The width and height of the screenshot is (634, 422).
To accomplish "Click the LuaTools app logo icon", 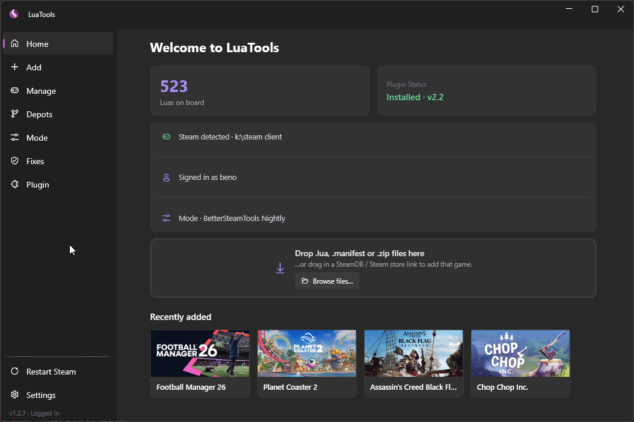I will tap(14, 14).
